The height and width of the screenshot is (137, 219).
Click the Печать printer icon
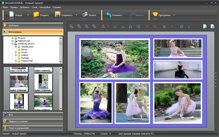point(85,15)
